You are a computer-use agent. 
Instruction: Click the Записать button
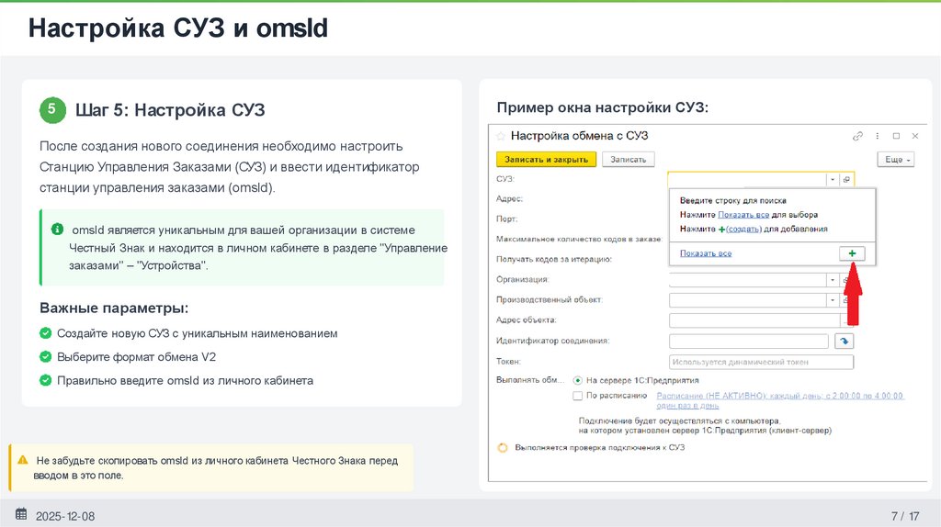coord(628,160)
